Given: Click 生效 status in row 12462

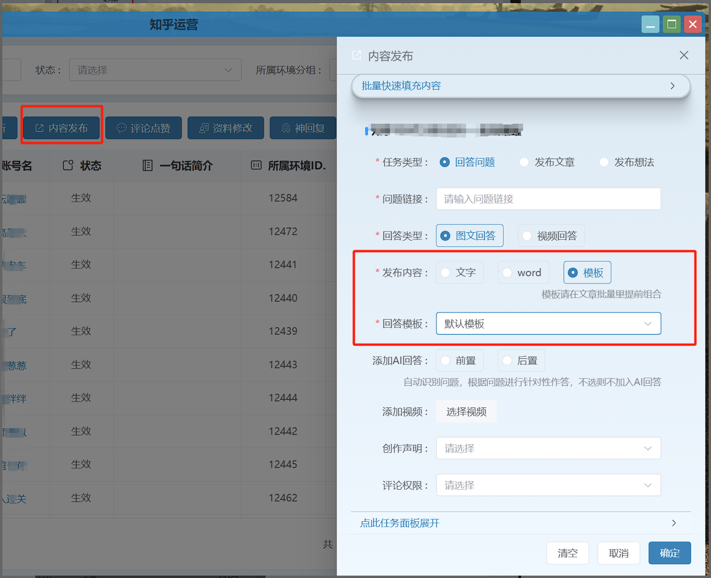Looking at the screenshot, I should (81, 498).
